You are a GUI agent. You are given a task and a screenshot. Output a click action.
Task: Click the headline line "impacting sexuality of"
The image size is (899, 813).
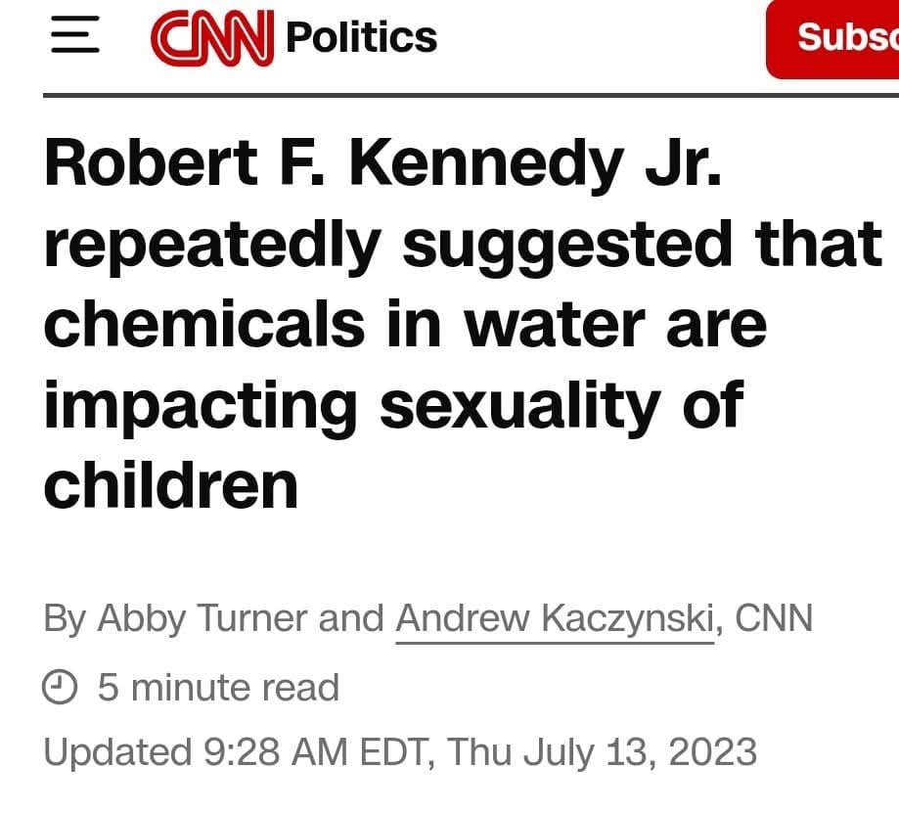pyautogui.click(x=393, y=406)
